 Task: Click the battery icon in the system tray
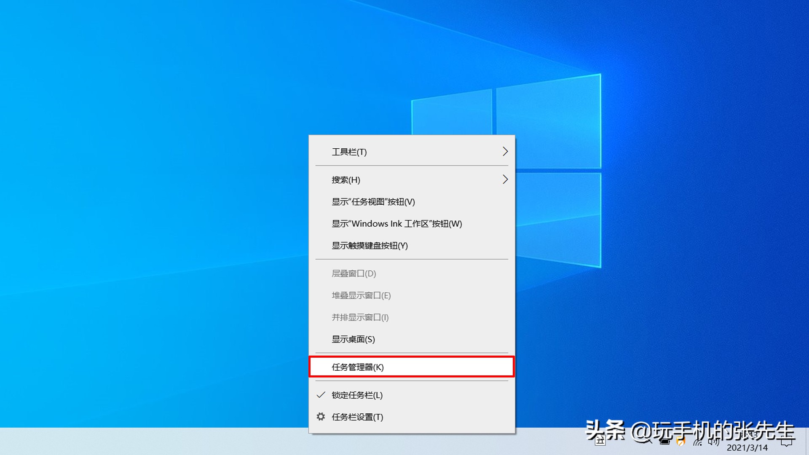click(x=664, y=442)
